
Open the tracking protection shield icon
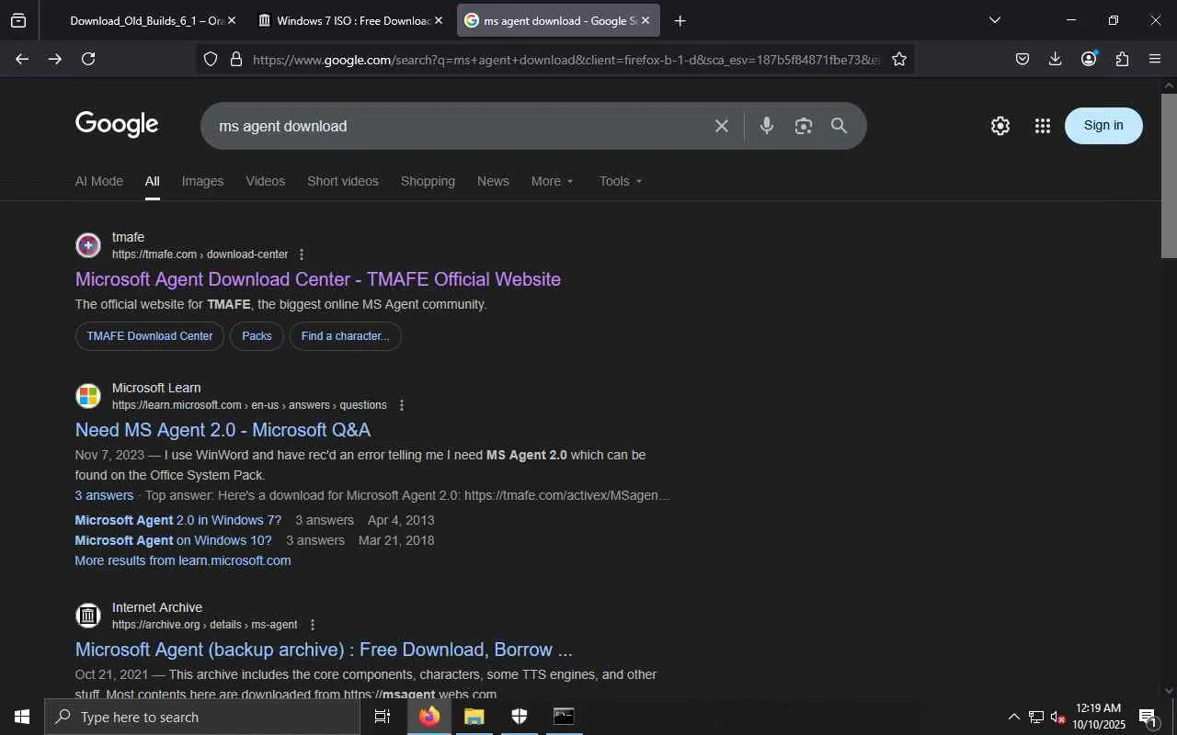(211, 59)
